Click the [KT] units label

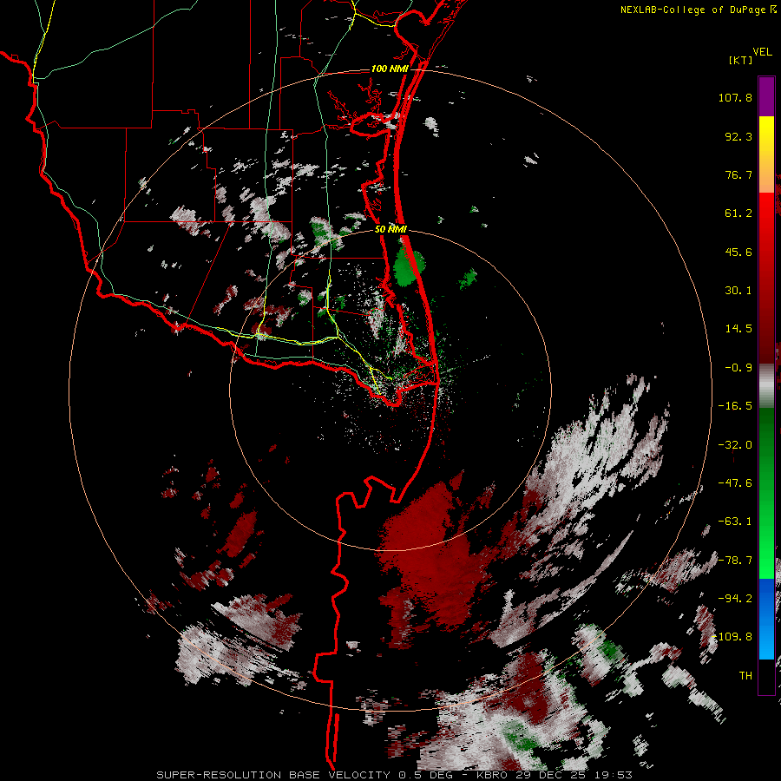(x=741, y=60)
